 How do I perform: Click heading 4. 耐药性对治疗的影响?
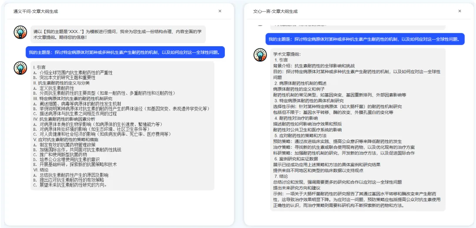(x=296, y=118)
